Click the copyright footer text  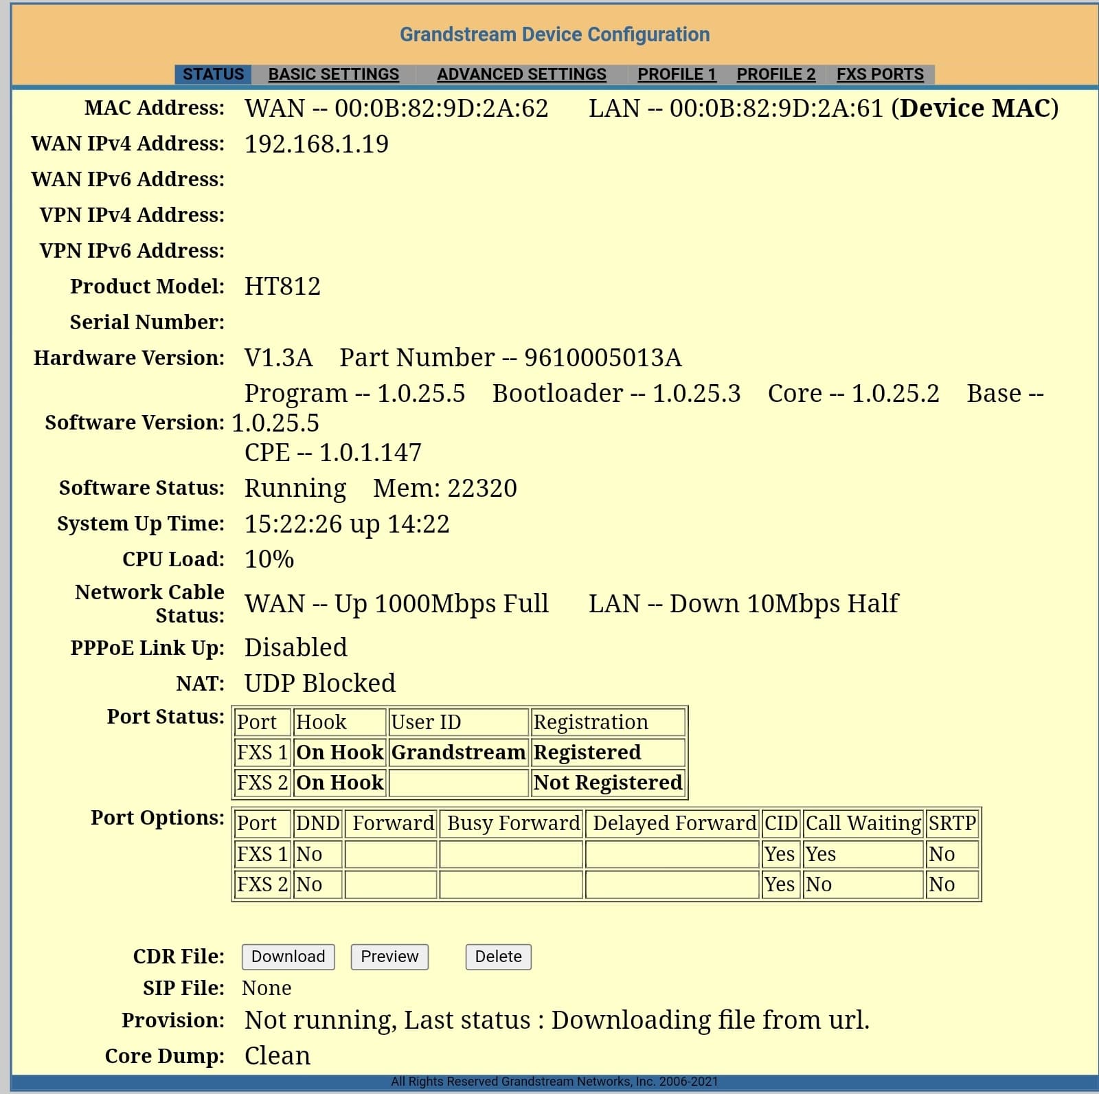554,1082
